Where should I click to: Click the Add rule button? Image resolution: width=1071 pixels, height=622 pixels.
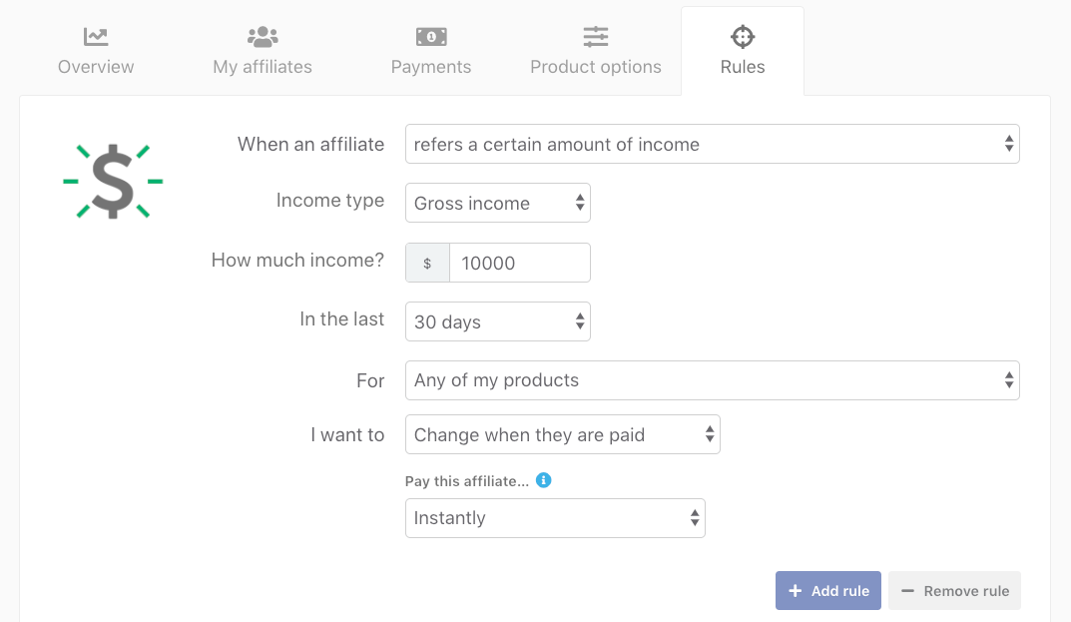[x=827, y=591]
